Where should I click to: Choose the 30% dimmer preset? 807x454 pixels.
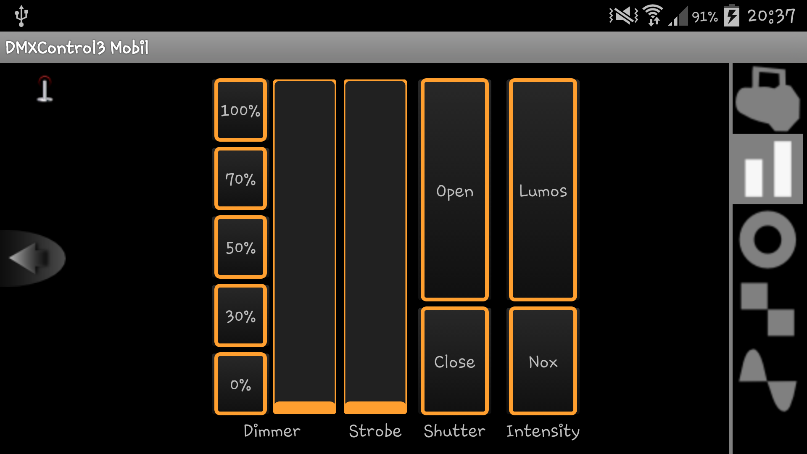pyautogui.click(x=240, y=316)
